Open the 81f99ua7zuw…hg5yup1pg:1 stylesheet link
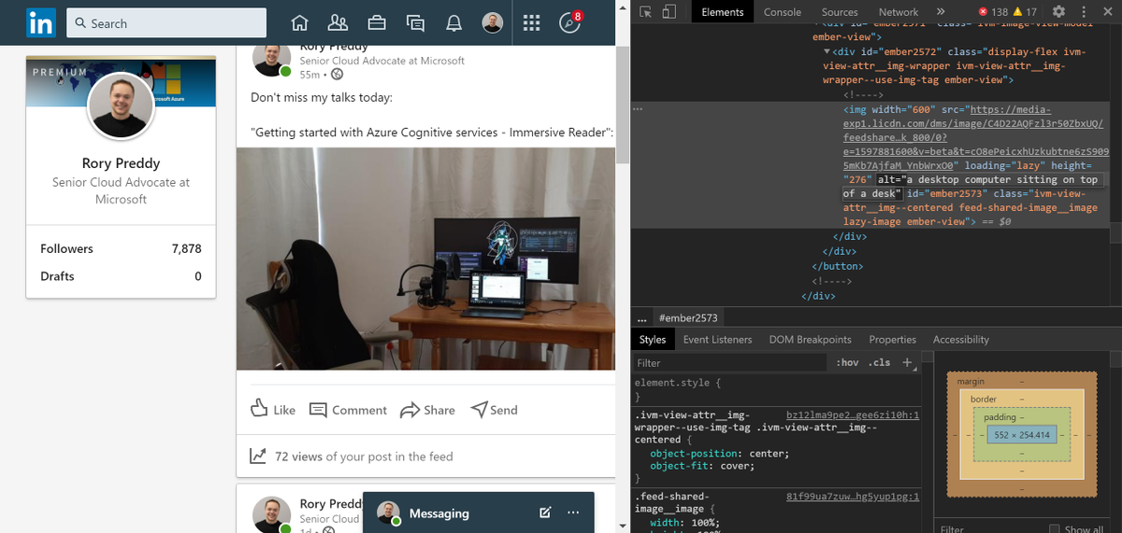The image size is (1122, 533). 854,496
